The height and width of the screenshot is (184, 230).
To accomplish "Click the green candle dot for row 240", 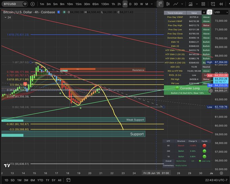I will (x=204, y=151).
